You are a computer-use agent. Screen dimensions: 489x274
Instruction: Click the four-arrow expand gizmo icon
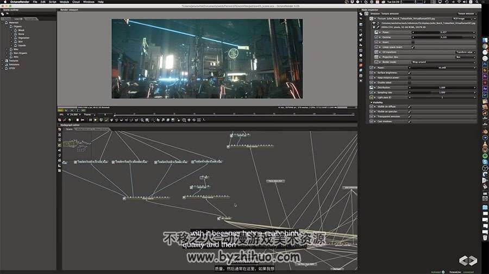[199, 120]
